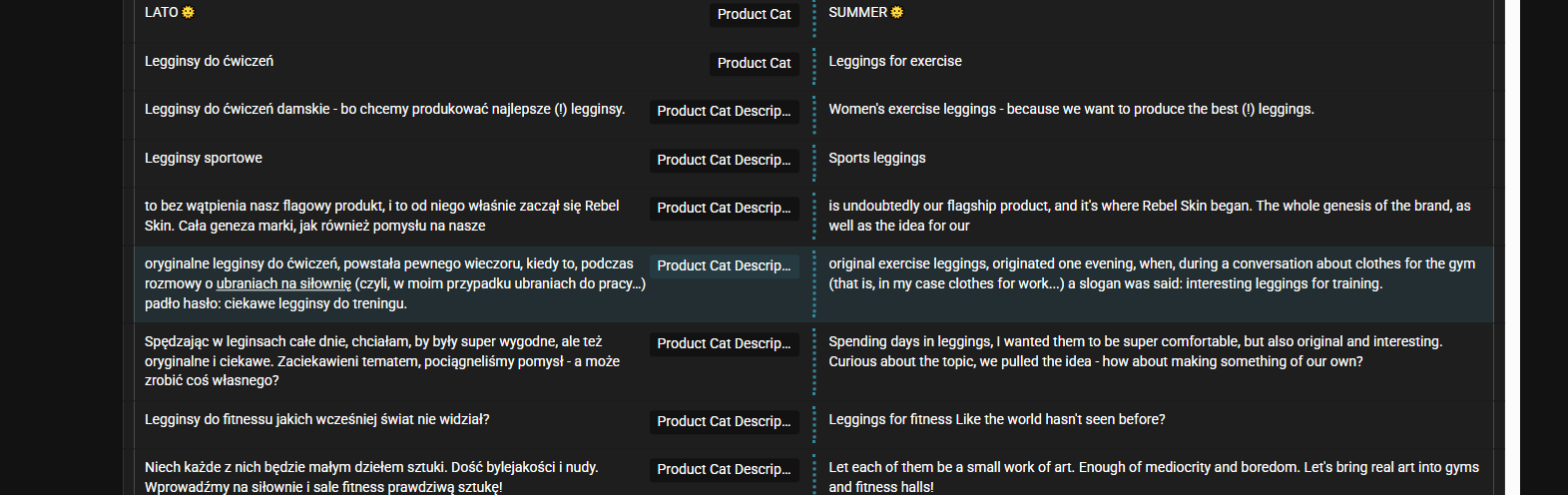Click the sun emoji next to LATO
The width and height of the screenshot is (1568, 495).
[x=188, y=13]
